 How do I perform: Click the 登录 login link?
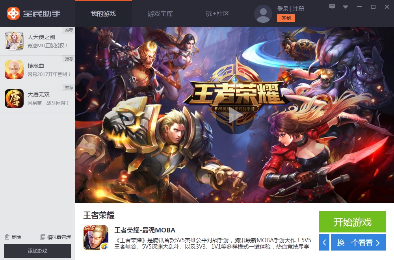pos(282,9)
